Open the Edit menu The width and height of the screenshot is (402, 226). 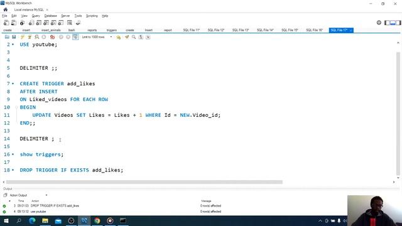[14, 16]
